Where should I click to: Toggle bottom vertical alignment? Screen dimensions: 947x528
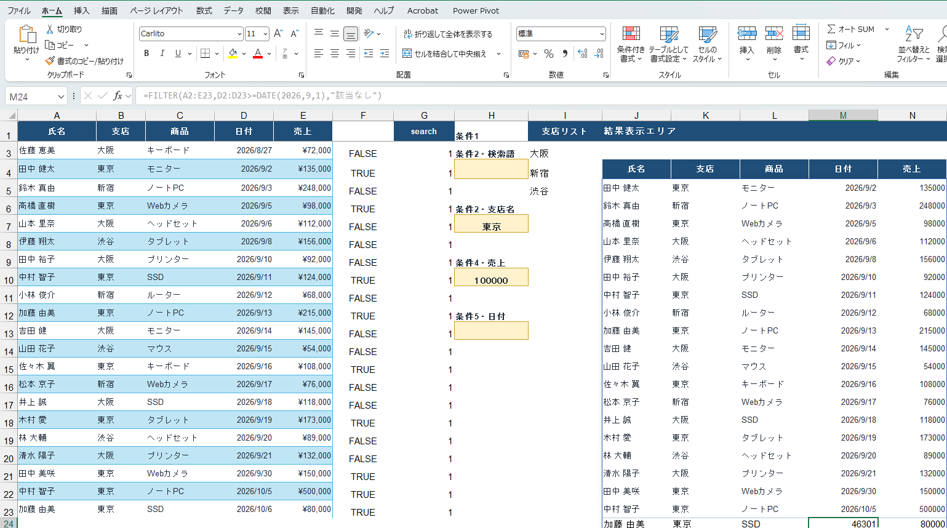click(350, 34)
